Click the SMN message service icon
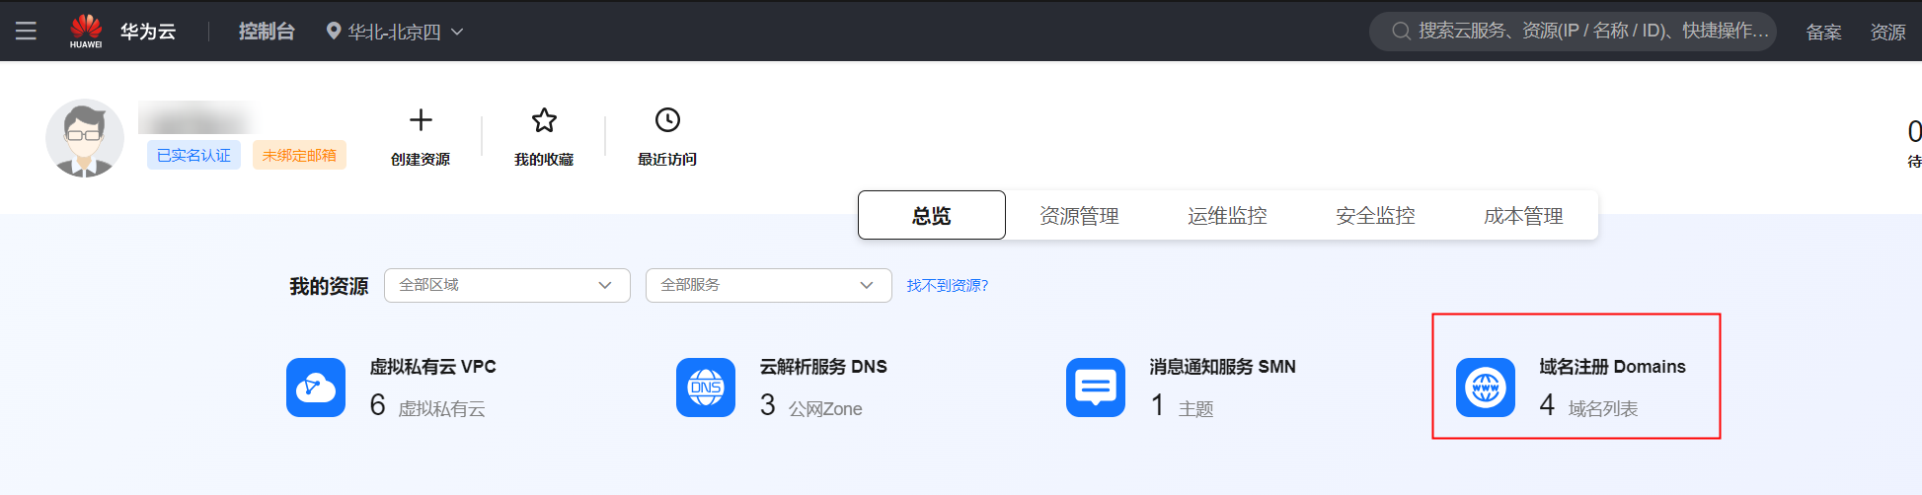Screen dimensions: 1922x495 pyautogui.click(x=1096, y=388)
